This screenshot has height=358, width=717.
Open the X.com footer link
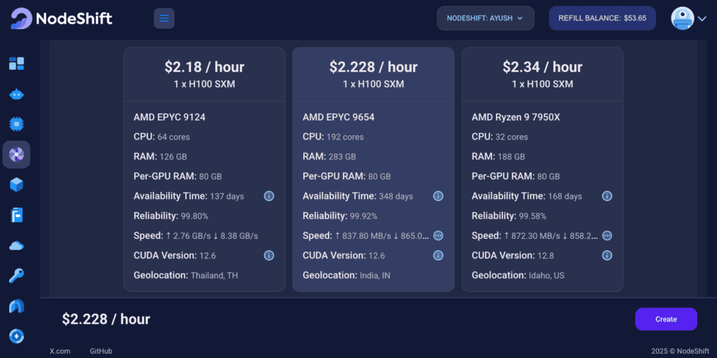click(60, 351)
